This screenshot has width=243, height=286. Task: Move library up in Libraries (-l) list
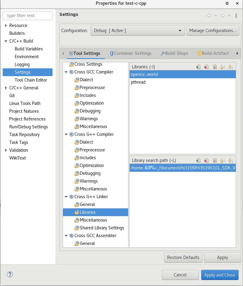pyautogui.click(x=222, y=67)
